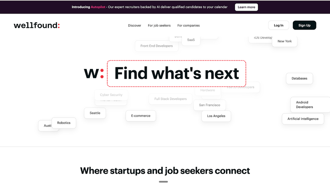Open the For companies menu
330x186 pixels.
click(189, 25)
